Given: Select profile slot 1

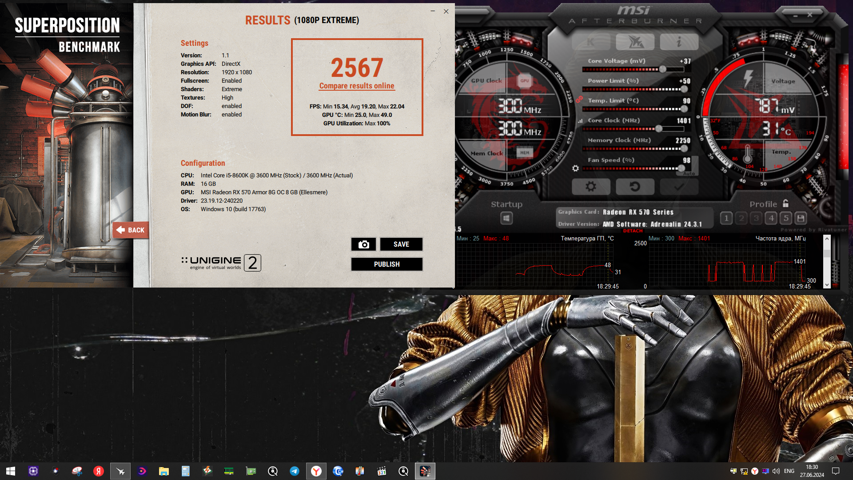Looking at the screenshot, I should [726, 218].
